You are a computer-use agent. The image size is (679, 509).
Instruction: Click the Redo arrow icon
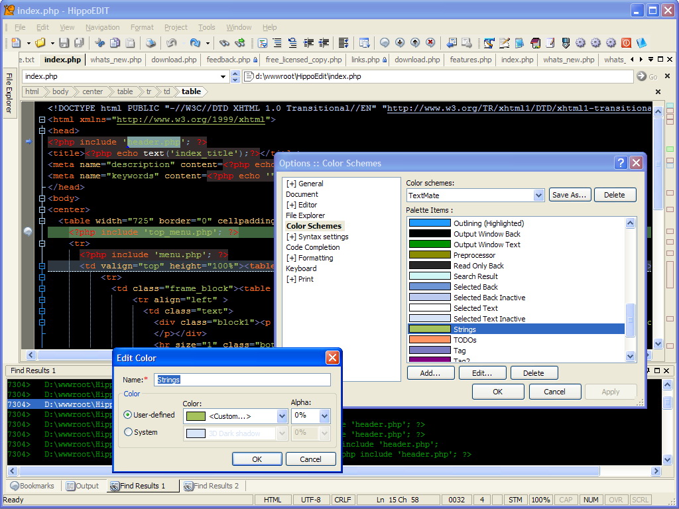click(x=194, y=43)
